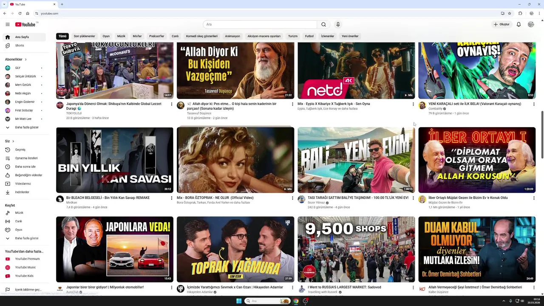The image size is (544, 306).
Task: Click the BALİ YENİ EVİM thumbnail
Action: 356,160
